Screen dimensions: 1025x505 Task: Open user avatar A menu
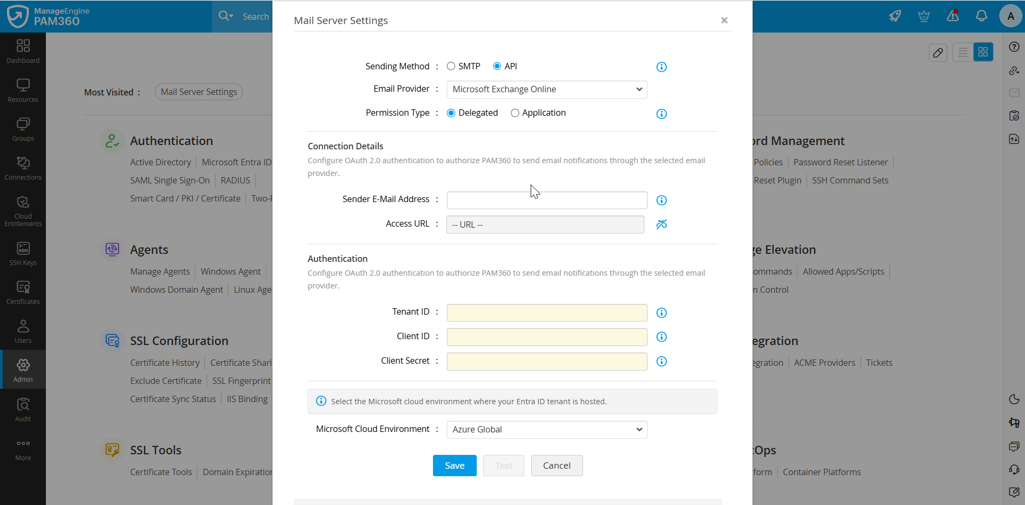click(x=1010, y=16)
